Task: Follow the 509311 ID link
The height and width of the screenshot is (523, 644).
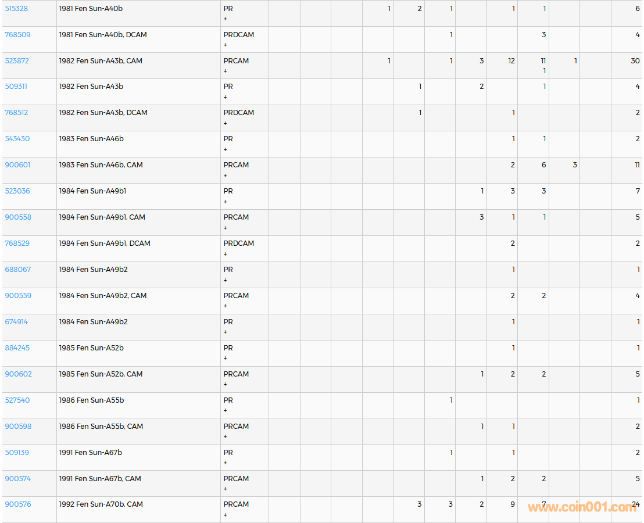Action: tap(16, 87)
